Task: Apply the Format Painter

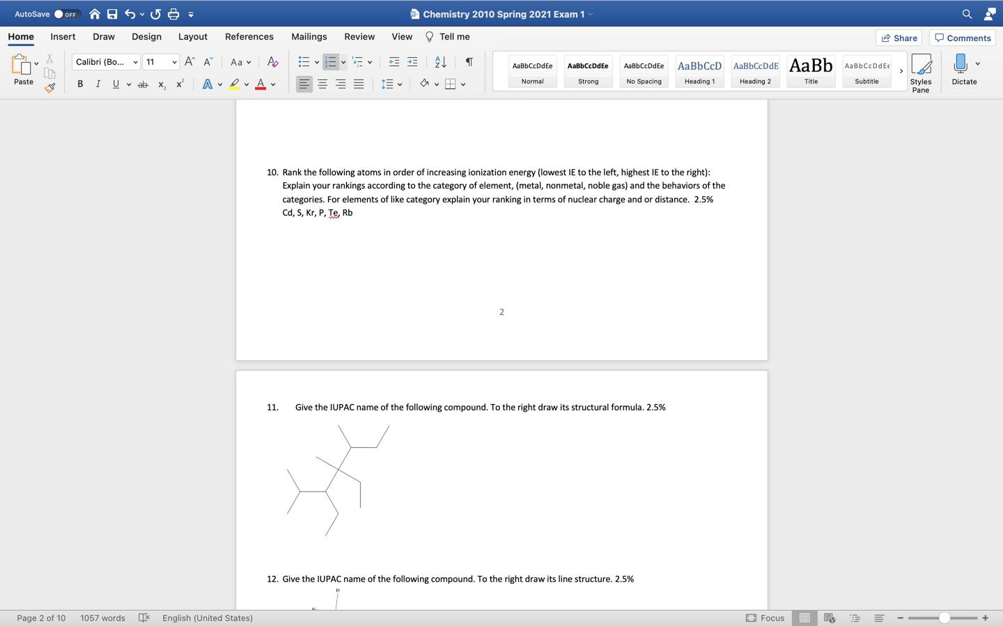Action: click(49, 88)
